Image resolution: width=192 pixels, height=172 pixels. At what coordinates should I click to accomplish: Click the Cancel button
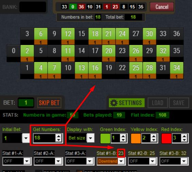[x=162, y=7]
